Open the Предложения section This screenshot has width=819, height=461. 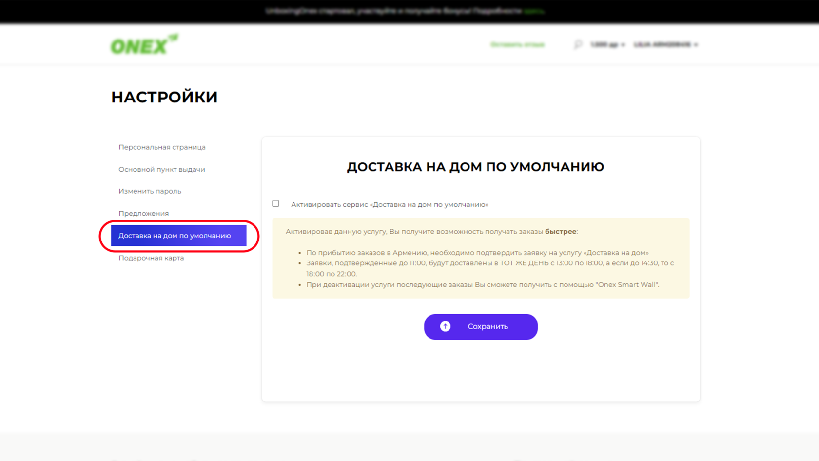click(143, 213)
